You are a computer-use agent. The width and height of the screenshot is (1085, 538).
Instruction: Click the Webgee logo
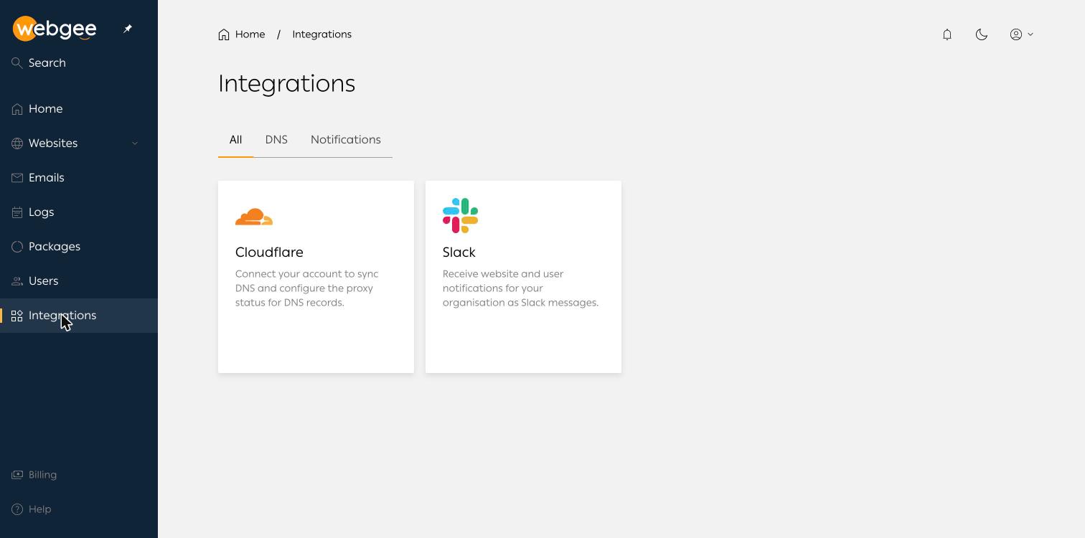point(55,29)
